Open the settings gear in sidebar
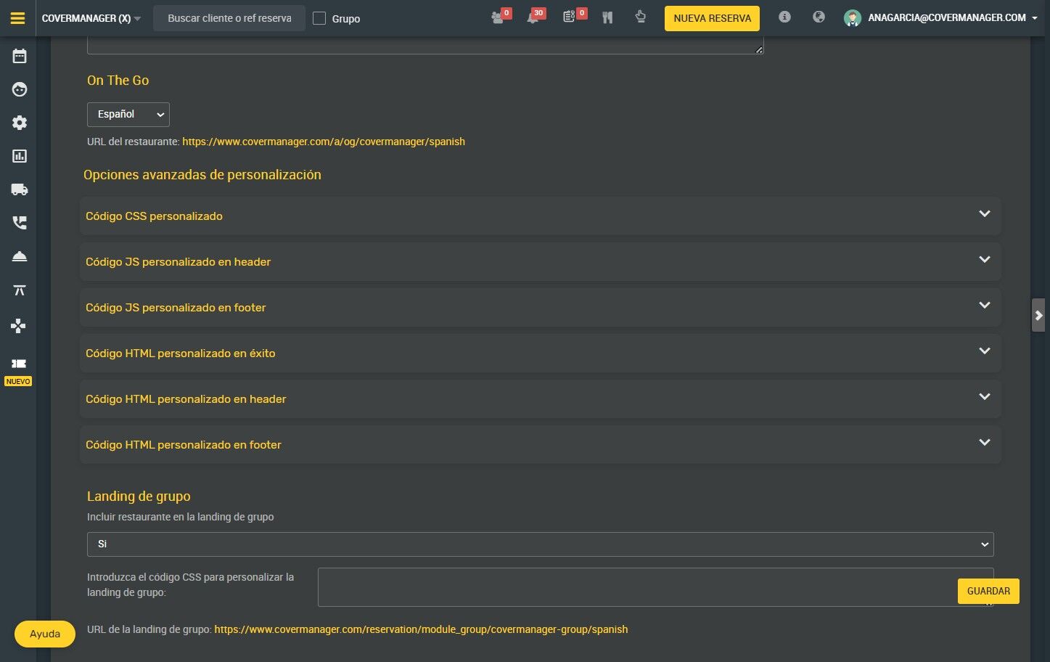The height and width of the screenshot is (662, 1050). tap(20, 123)
